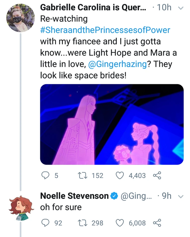Open the 9h timestamp on Noelle's reply

(167, 196)
